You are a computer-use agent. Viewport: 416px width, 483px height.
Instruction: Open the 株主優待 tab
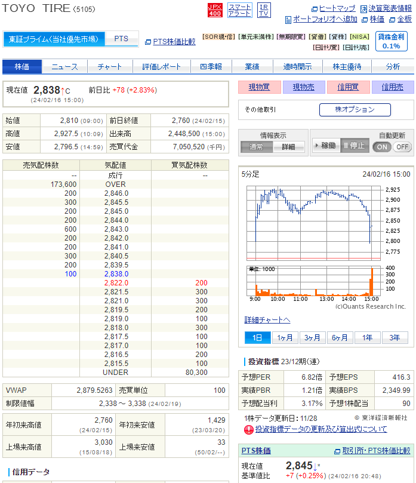point(347,66)
